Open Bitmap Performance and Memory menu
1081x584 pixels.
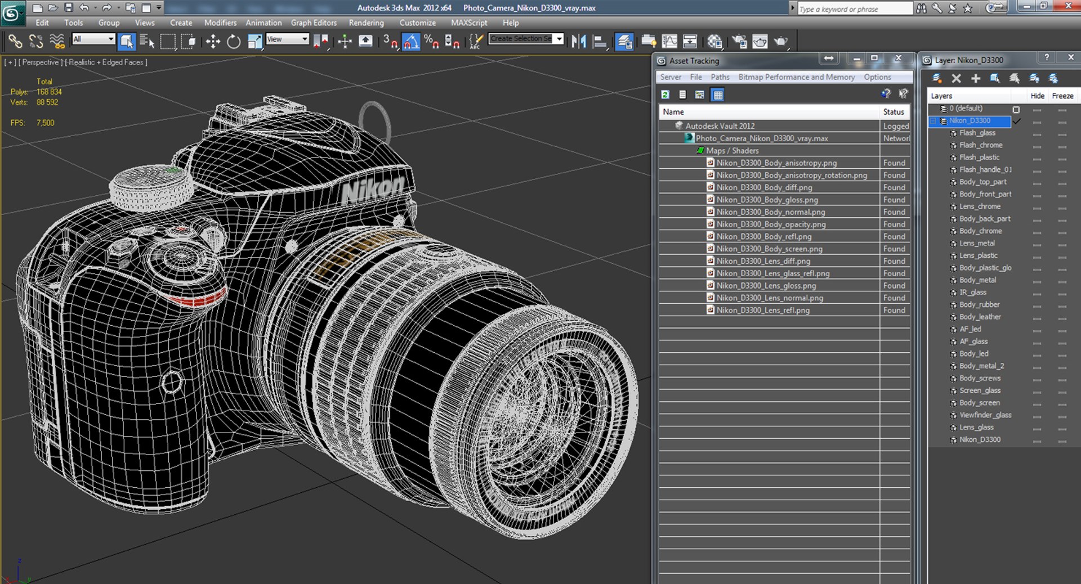[796, 77]
